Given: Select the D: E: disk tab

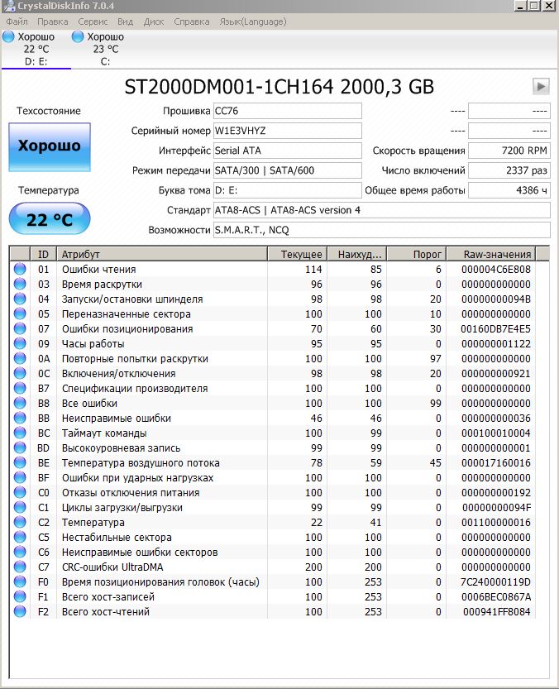Looking at the screenshot, I should 36,50.
